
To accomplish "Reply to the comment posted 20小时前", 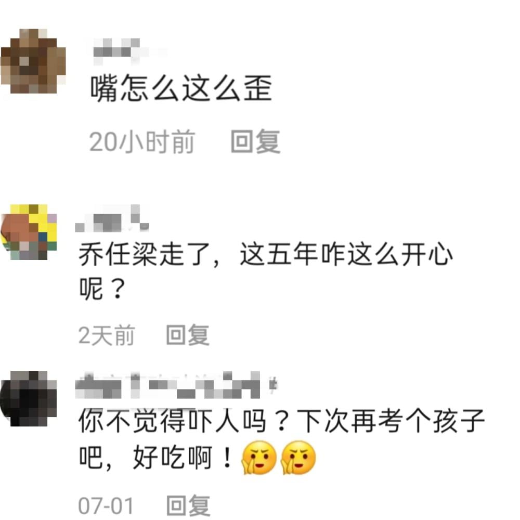I will pyautogui.click(x=255, y=142).
